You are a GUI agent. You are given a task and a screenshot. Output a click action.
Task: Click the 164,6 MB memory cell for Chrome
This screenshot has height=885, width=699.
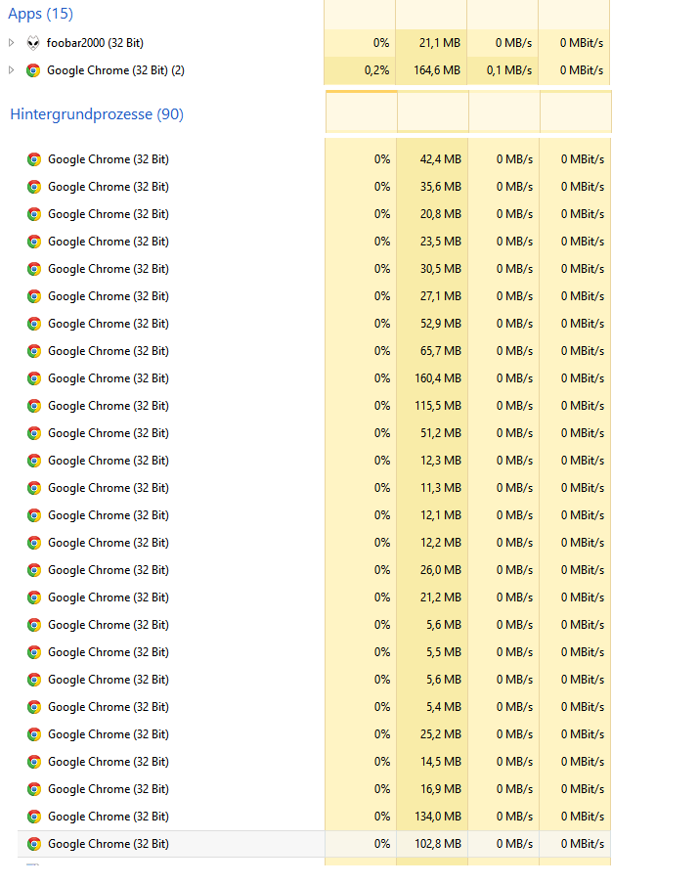click(431, 70)
